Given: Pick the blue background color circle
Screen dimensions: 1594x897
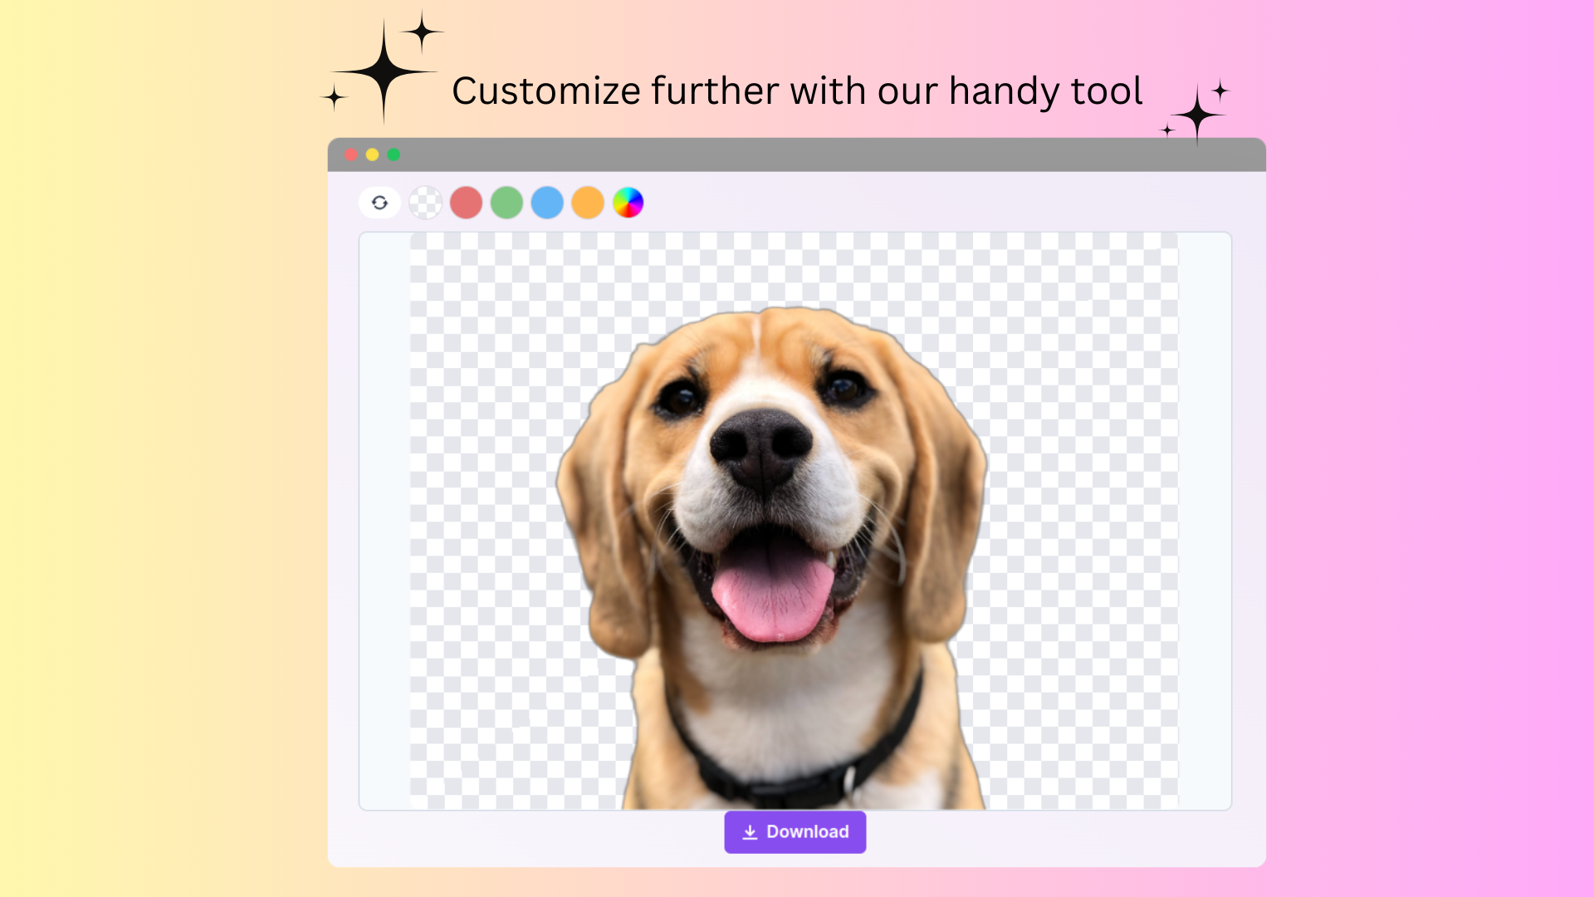Looking at the screenshot, I should [x=547, y=203].
